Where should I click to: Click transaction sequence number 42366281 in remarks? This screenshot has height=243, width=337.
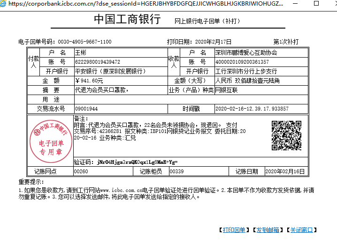pyautogui.click(x=110, y=131)
